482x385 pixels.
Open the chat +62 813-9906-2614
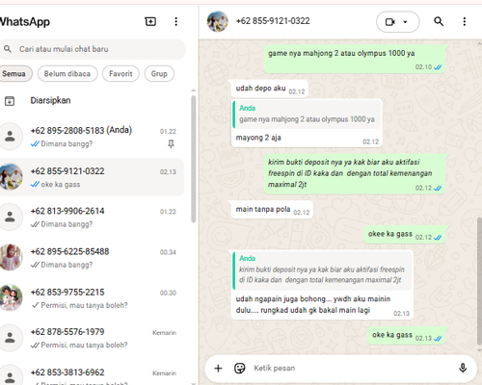point(92,218)
